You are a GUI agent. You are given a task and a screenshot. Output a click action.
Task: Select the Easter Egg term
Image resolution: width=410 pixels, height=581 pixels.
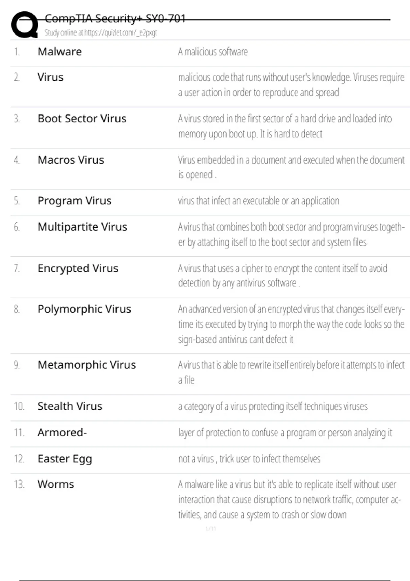pyautogui.click(x=65, y=459)
